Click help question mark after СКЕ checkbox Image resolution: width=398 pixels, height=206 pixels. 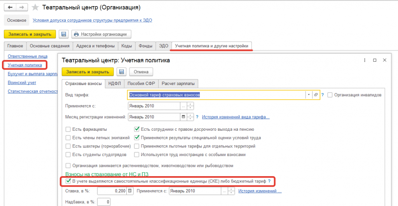click(x=269, y=181)
